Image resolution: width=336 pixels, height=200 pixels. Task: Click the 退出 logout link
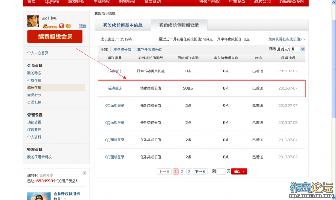83,26
